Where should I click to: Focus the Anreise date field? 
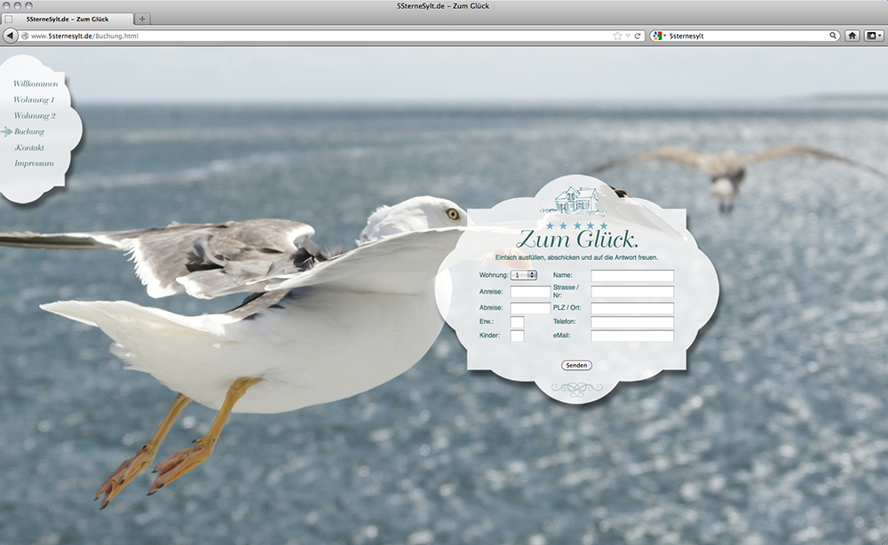coord(530,292)
